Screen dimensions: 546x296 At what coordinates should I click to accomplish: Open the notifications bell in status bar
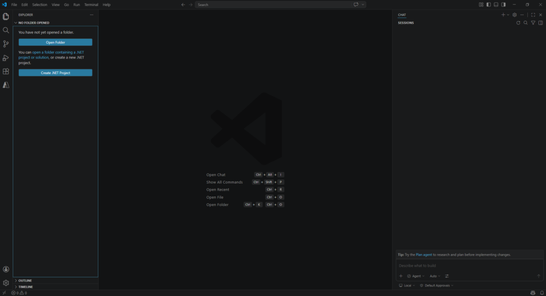click(542, 293)
